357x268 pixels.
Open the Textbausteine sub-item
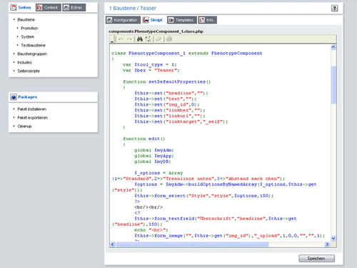(33, 45)
